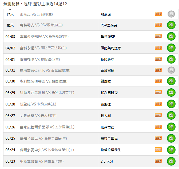Click the green 準 icon in 前天 row
This screenshot has height=169, width=179.
[x=171, y=25]
